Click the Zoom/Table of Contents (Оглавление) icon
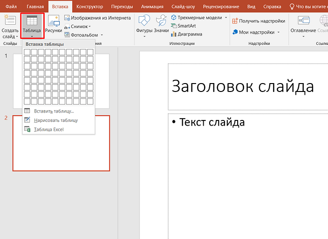This screenshot has height=239, width=328. tap(303, 24)
